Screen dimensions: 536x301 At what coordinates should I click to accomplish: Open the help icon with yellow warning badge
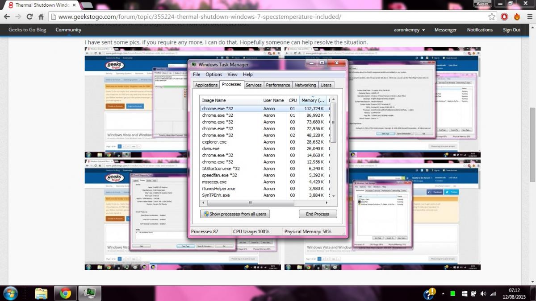430,293
